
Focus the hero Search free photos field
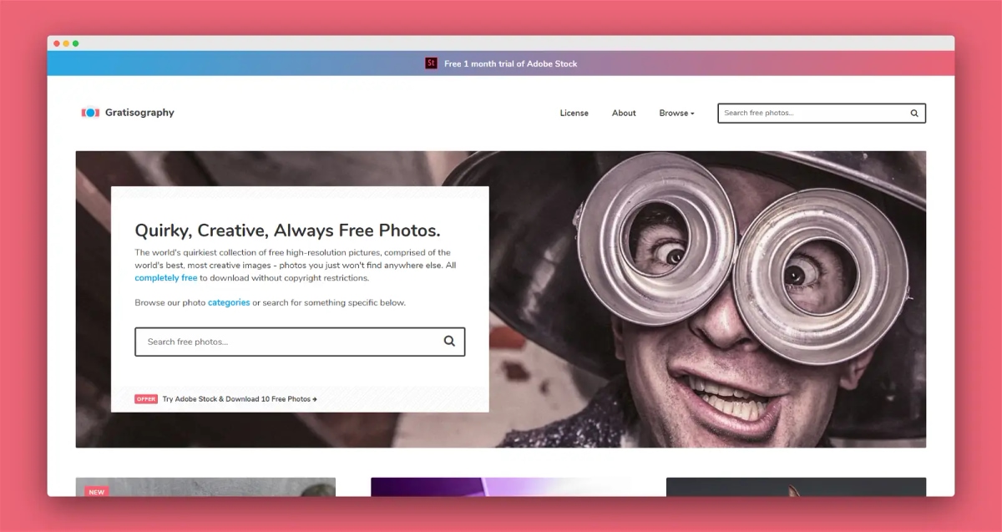point(300,342)
